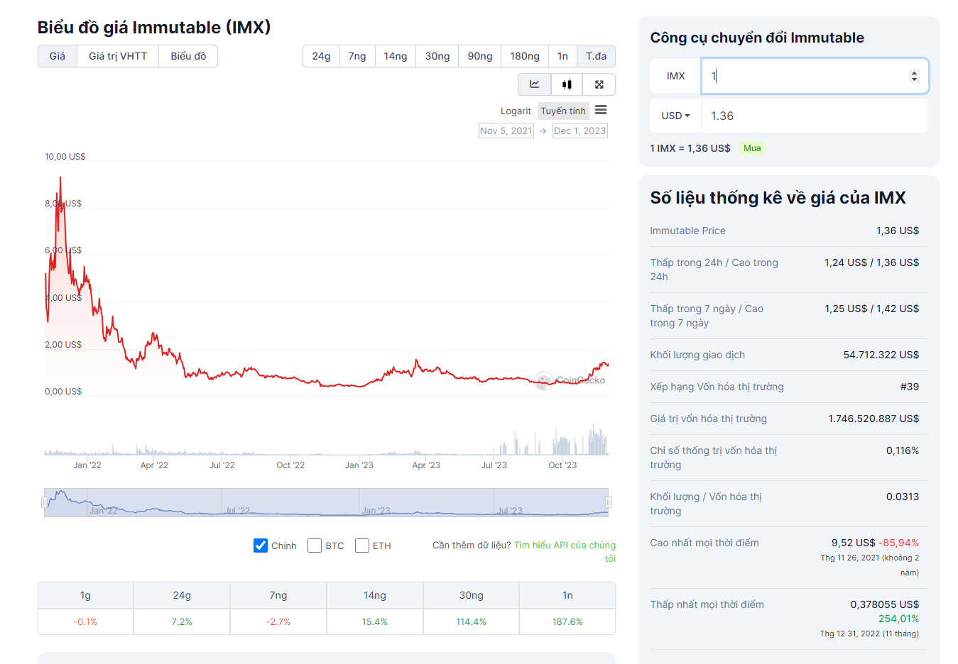
Task: Select 1n time range
Action: point(562,56)
